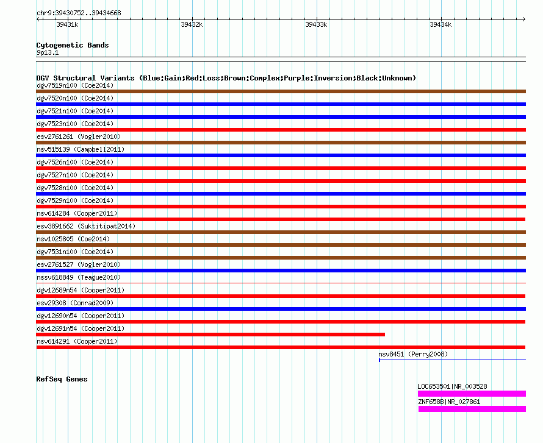This screenshot has width=543, height=443.
Task: Click the brown dgv7519n100 variant bar
Action: (281, 91)
